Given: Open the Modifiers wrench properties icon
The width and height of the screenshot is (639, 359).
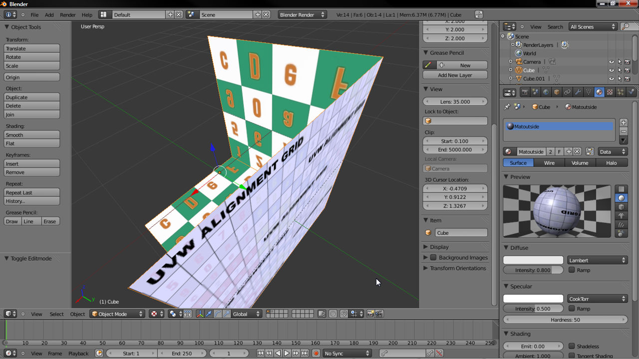Looking at the screenshot, I should [578, 92].
